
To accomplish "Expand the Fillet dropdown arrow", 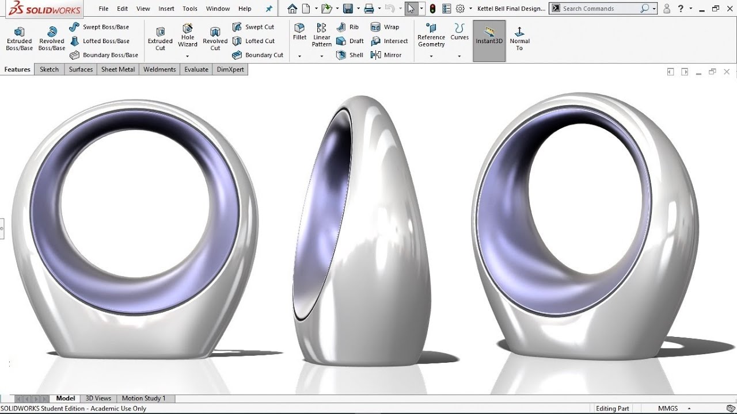I will pyautogui.click(x=299, y=56).
